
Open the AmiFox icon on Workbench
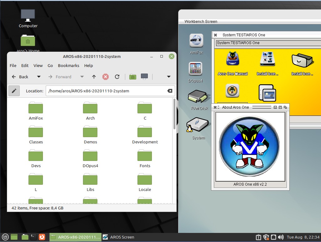click(x=196, y=41)
